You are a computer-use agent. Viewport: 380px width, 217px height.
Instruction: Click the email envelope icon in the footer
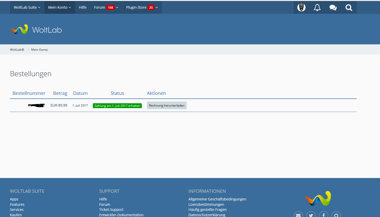coord(298,215)
